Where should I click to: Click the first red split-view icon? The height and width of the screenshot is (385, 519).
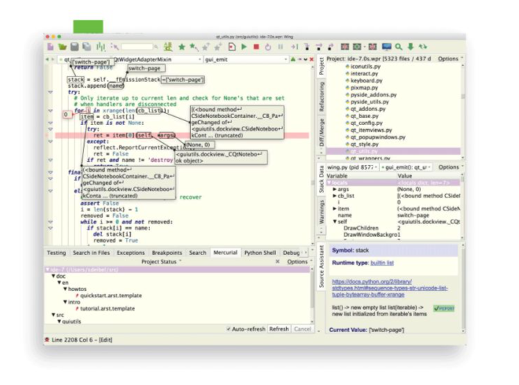[x=345, y=47]
